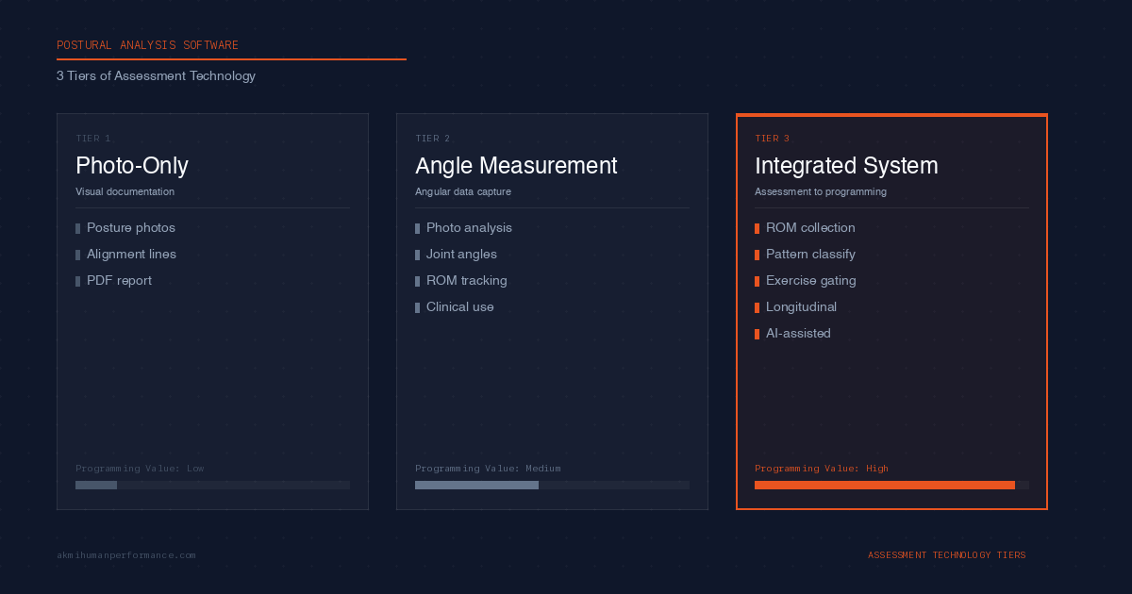
Task: Click the Posture photos list item
Action: click(125, 228)
